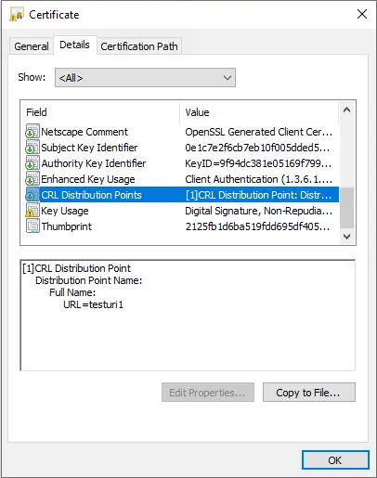Select the Enhanced Key Usage icon

coord(32,178)
